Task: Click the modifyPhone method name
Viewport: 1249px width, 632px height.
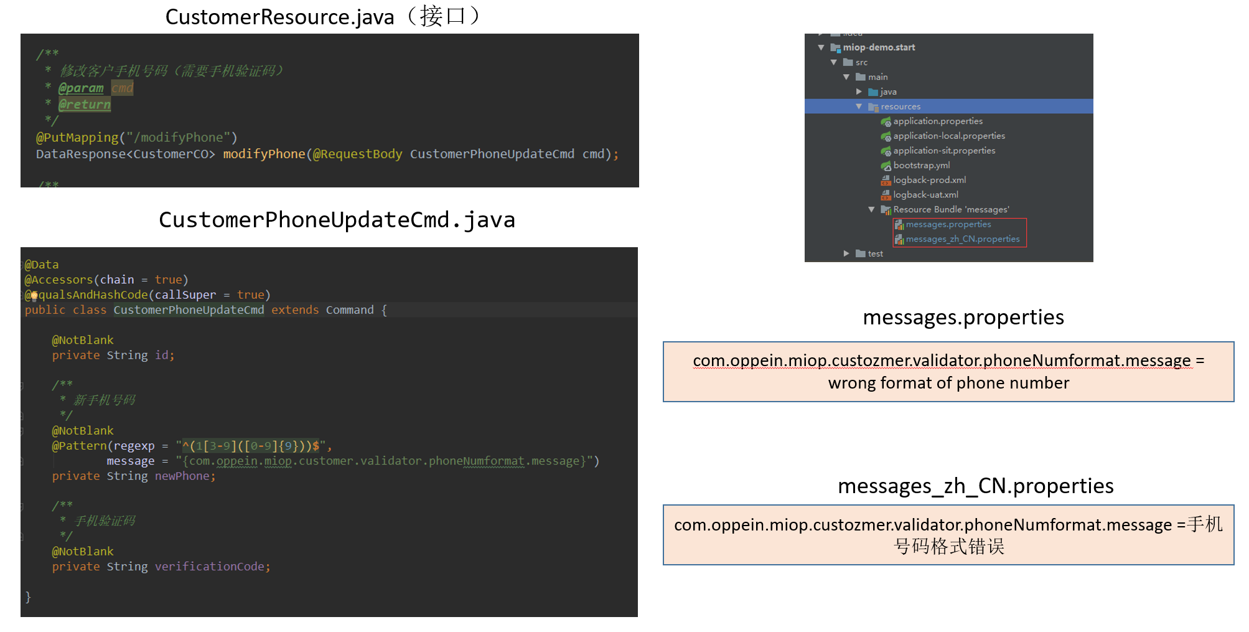Action: click(x=264, y=154)
